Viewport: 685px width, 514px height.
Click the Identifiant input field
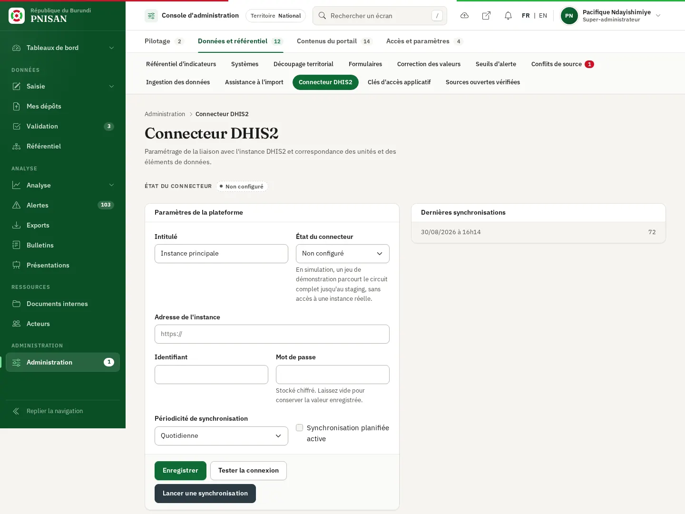tap(211, 375)
